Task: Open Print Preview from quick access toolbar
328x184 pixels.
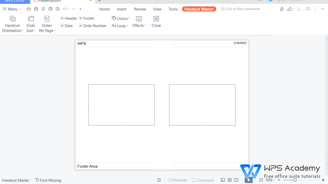Action: coord(57,9)
